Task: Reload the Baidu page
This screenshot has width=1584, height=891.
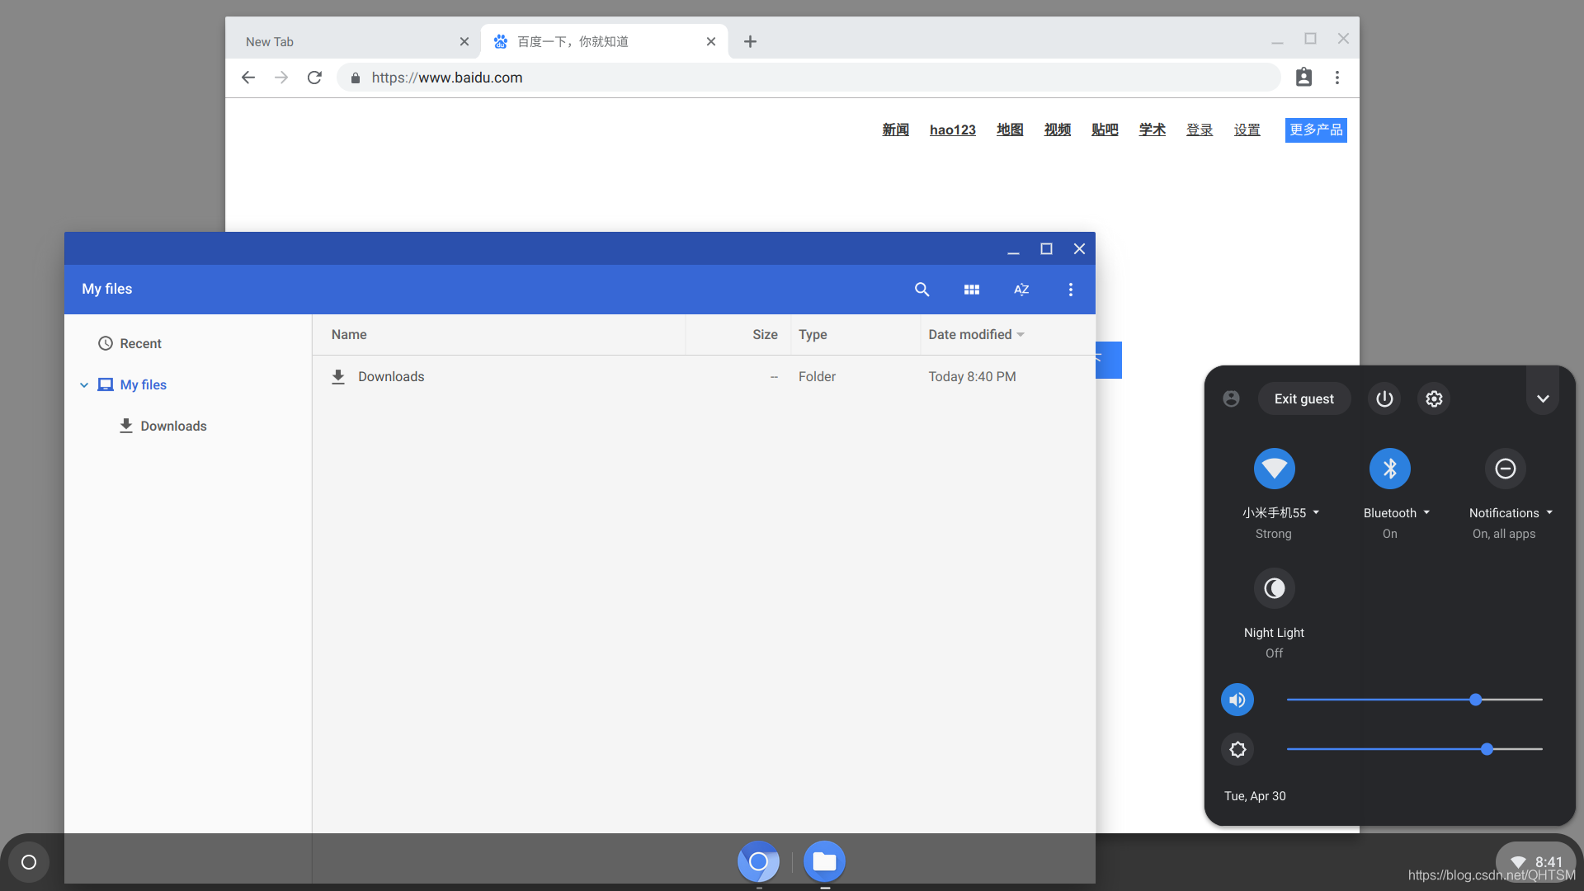Action: [314, 78]
